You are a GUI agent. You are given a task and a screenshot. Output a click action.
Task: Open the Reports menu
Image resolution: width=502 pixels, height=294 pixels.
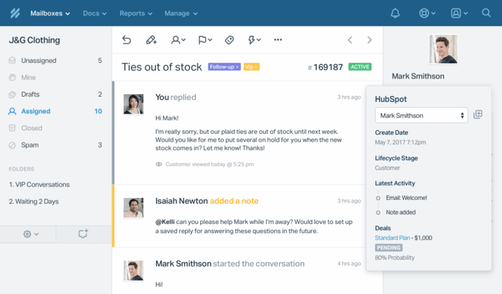point(136,14)
